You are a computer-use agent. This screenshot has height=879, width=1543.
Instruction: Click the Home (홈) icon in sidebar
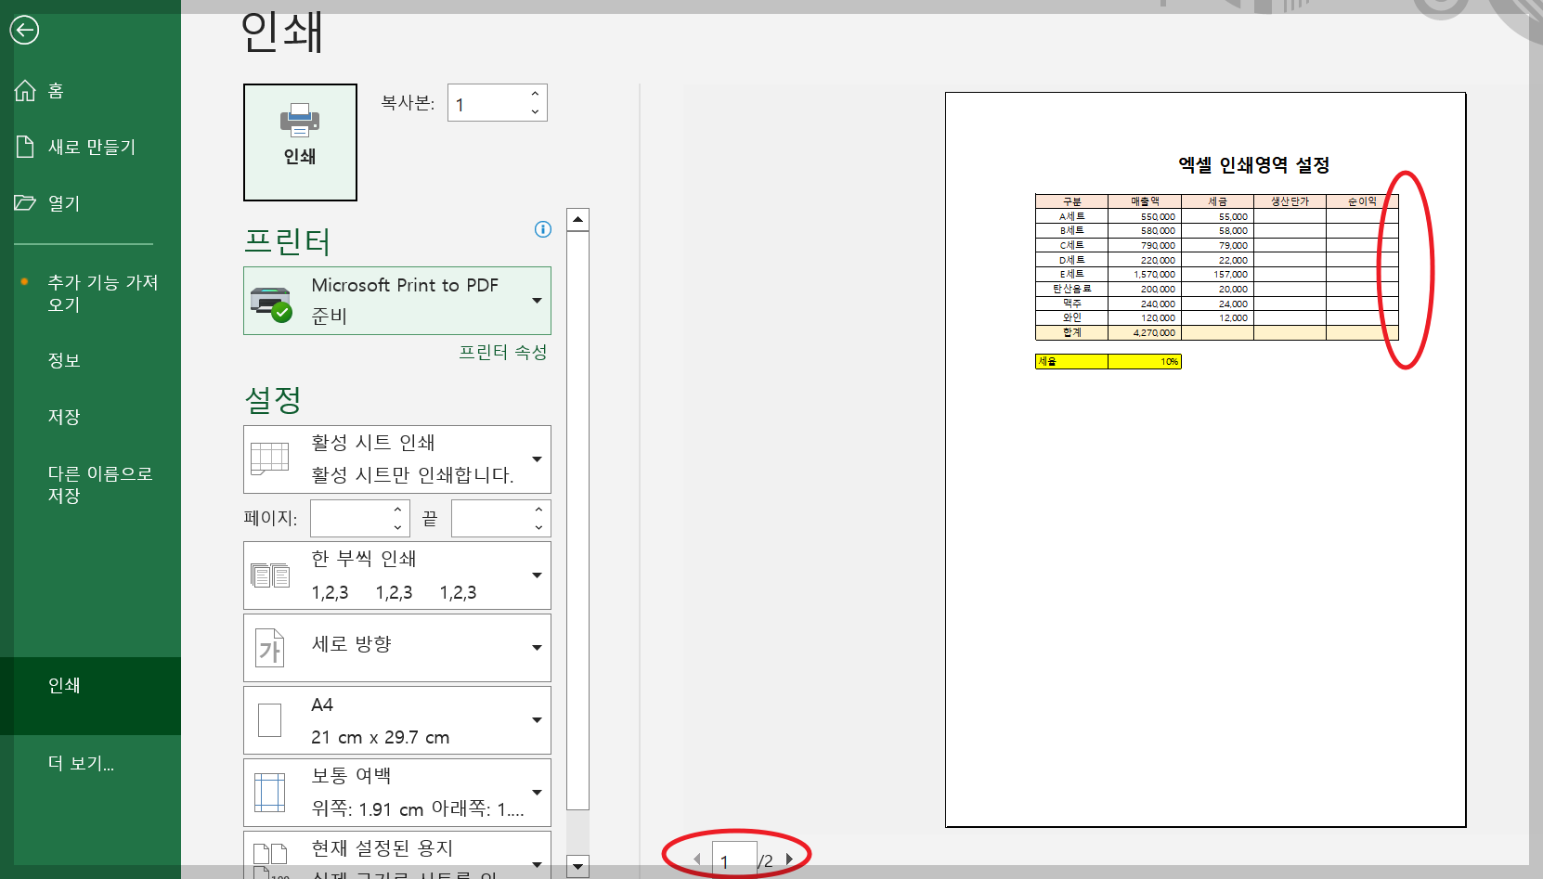tap(24, 89)
